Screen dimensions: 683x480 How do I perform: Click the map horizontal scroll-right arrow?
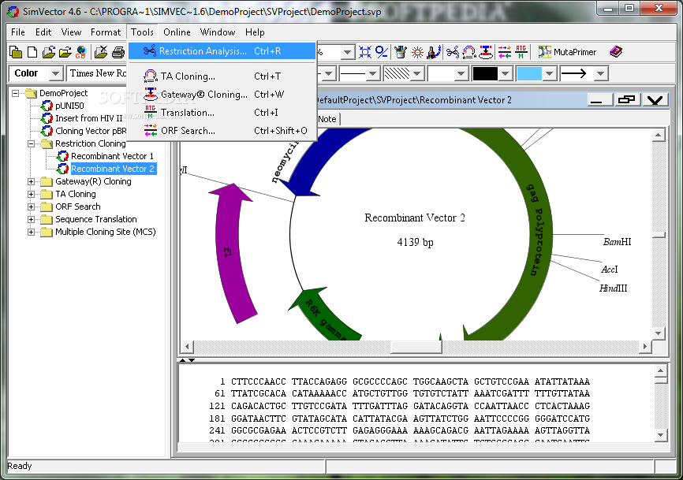pos(645,347)
